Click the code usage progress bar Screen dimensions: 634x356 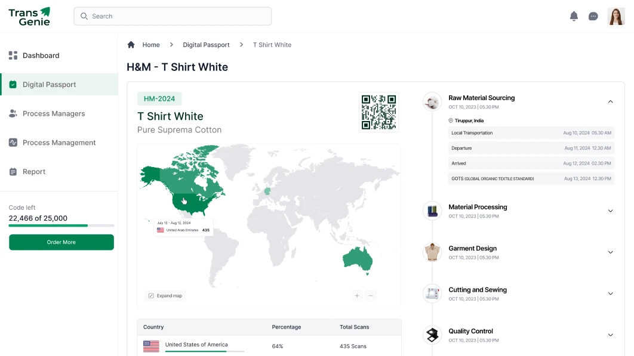tap(61, 225)
